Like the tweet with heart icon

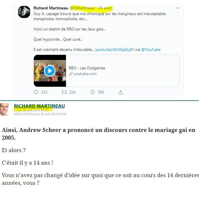(x=92, y=92)
